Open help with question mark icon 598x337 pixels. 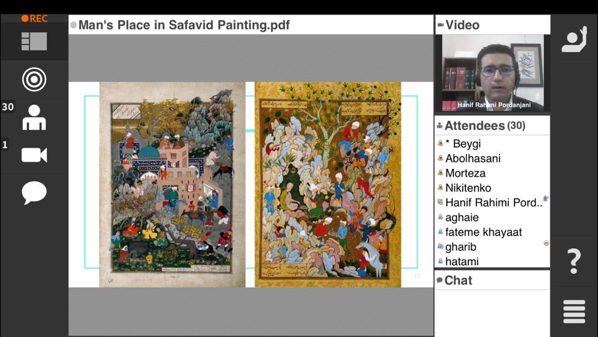574,261
